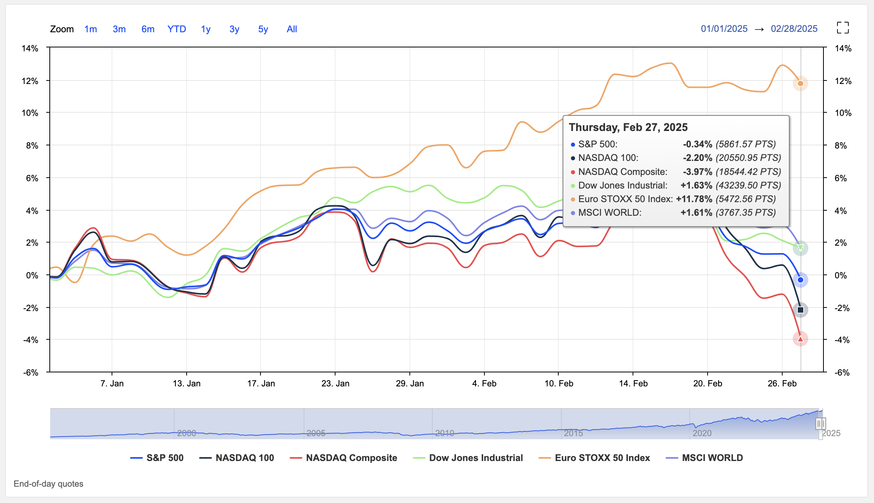Click the NASDAQ Composite red triangle marker
The width and height of the screenshot is (874, 503).
coord(800,339)
